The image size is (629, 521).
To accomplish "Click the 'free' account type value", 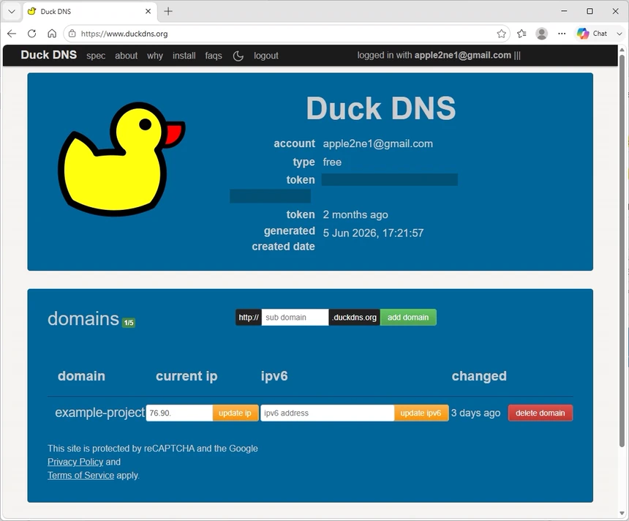I will pos(332,162).
